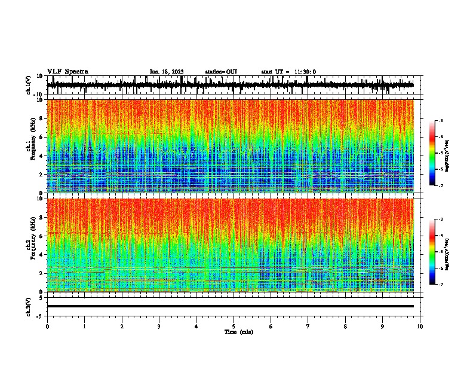
Task: Click the 'VLF Spectra' title text
Action: [67, 72]
